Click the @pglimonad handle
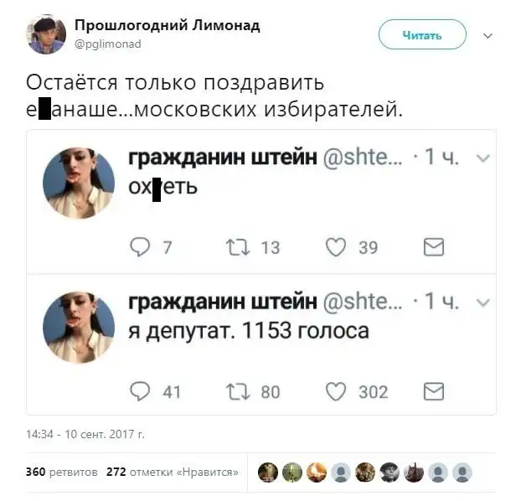This screenshot has width=526, height=501. point(109,44)
